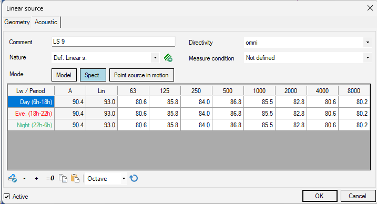The width and height of the screenshot is (377, 204).
Task: Open the Octave band dropdown
Action: point(124,179)
